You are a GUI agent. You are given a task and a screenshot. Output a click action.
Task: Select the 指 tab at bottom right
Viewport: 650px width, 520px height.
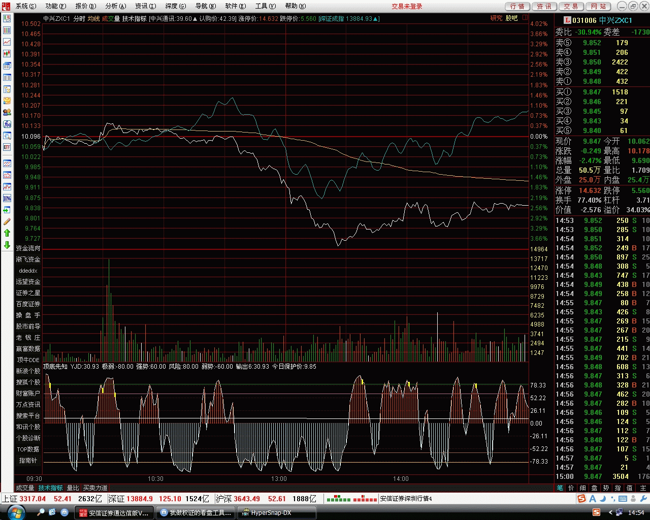coord(617,488)
